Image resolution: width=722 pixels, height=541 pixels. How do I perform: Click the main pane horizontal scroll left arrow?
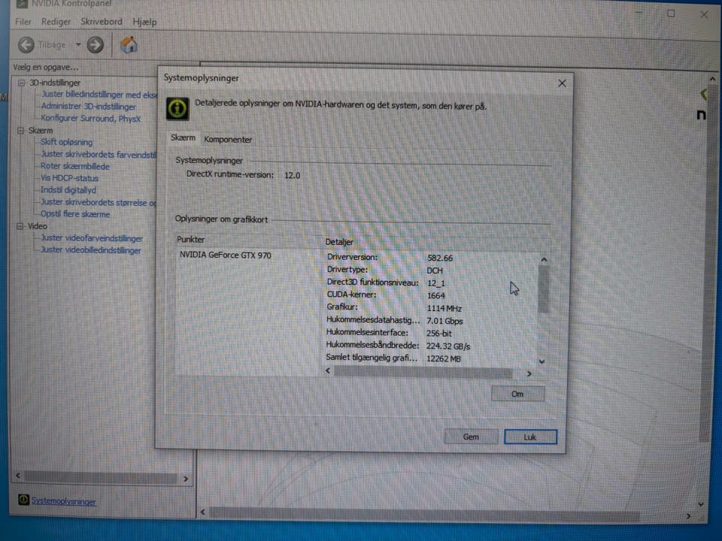[x=203, y=512]
